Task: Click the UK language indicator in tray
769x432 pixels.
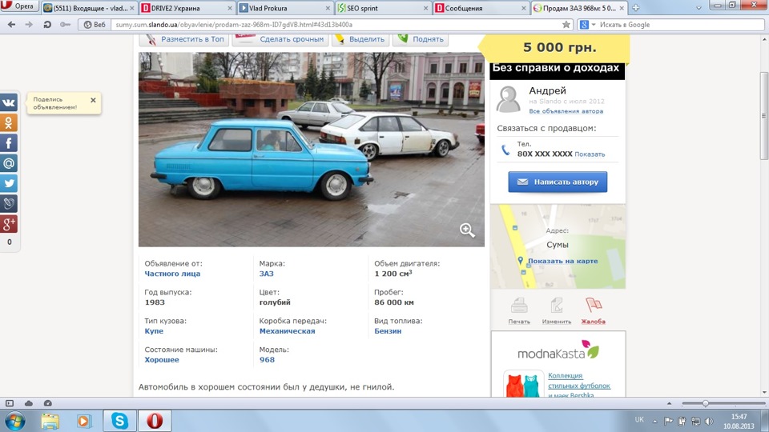Action: (x=639, y=420)
